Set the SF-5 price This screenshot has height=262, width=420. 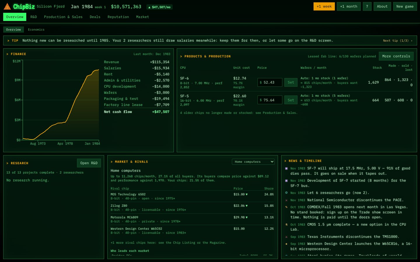291,100
